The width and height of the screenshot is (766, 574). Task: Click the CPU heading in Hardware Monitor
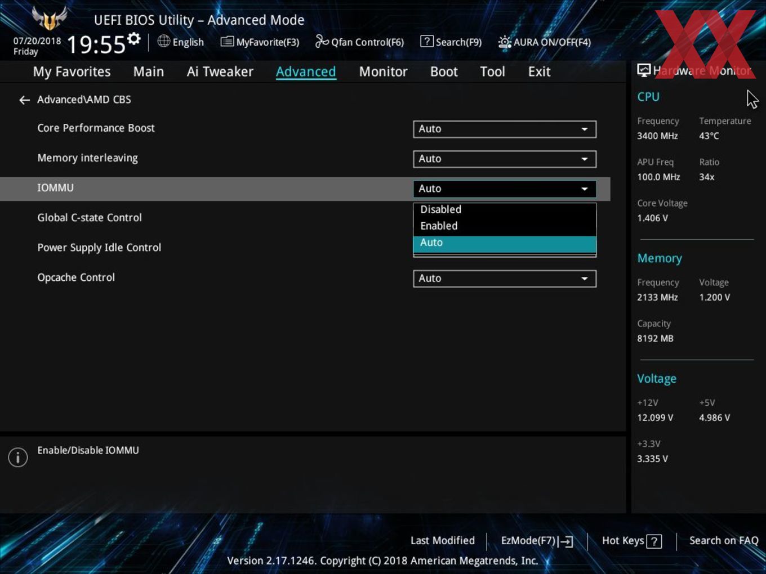(x=648, y=97)
